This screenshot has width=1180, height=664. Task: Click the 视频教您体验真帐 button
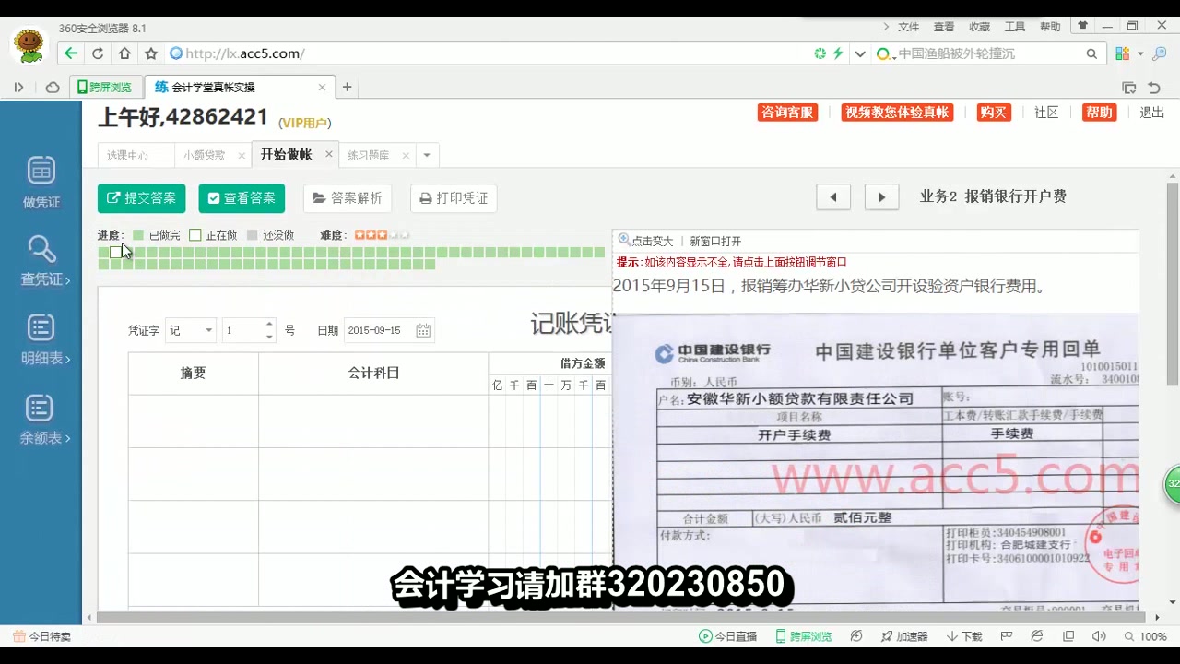[897, 113]
